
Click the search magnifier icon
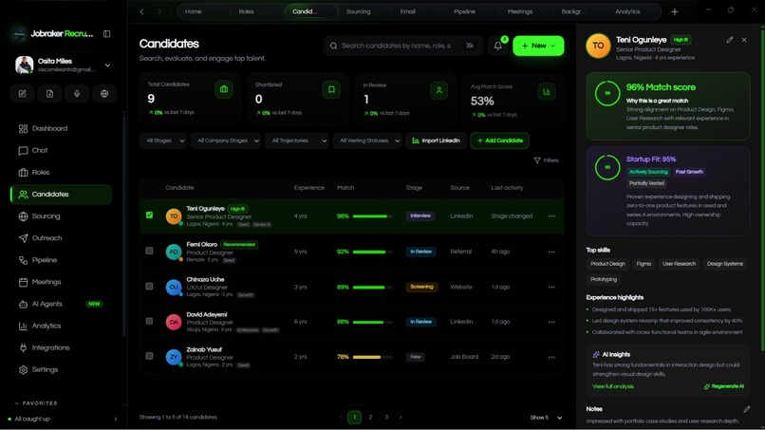[333, 46]
